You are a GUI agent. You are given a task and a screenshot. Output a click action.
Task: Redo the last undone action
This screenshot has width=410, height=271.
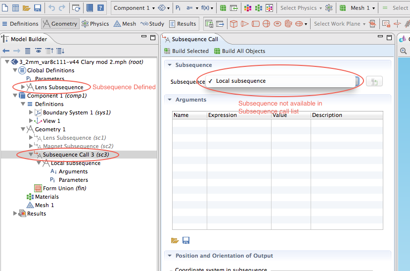pyautogui.click(x=62, y=8)
